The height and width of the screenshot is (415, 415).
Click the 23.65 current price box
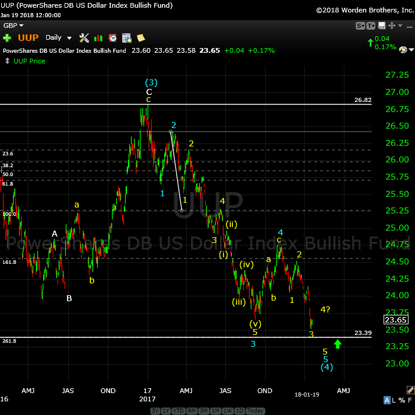(x=395, y=320)
